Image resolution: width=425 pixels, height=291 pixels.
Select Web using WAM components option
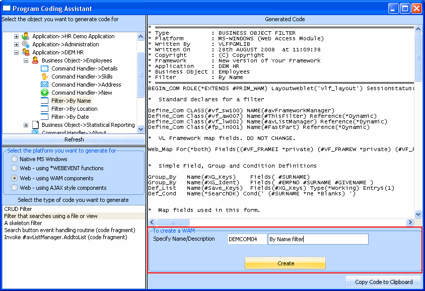pos(15,178)
